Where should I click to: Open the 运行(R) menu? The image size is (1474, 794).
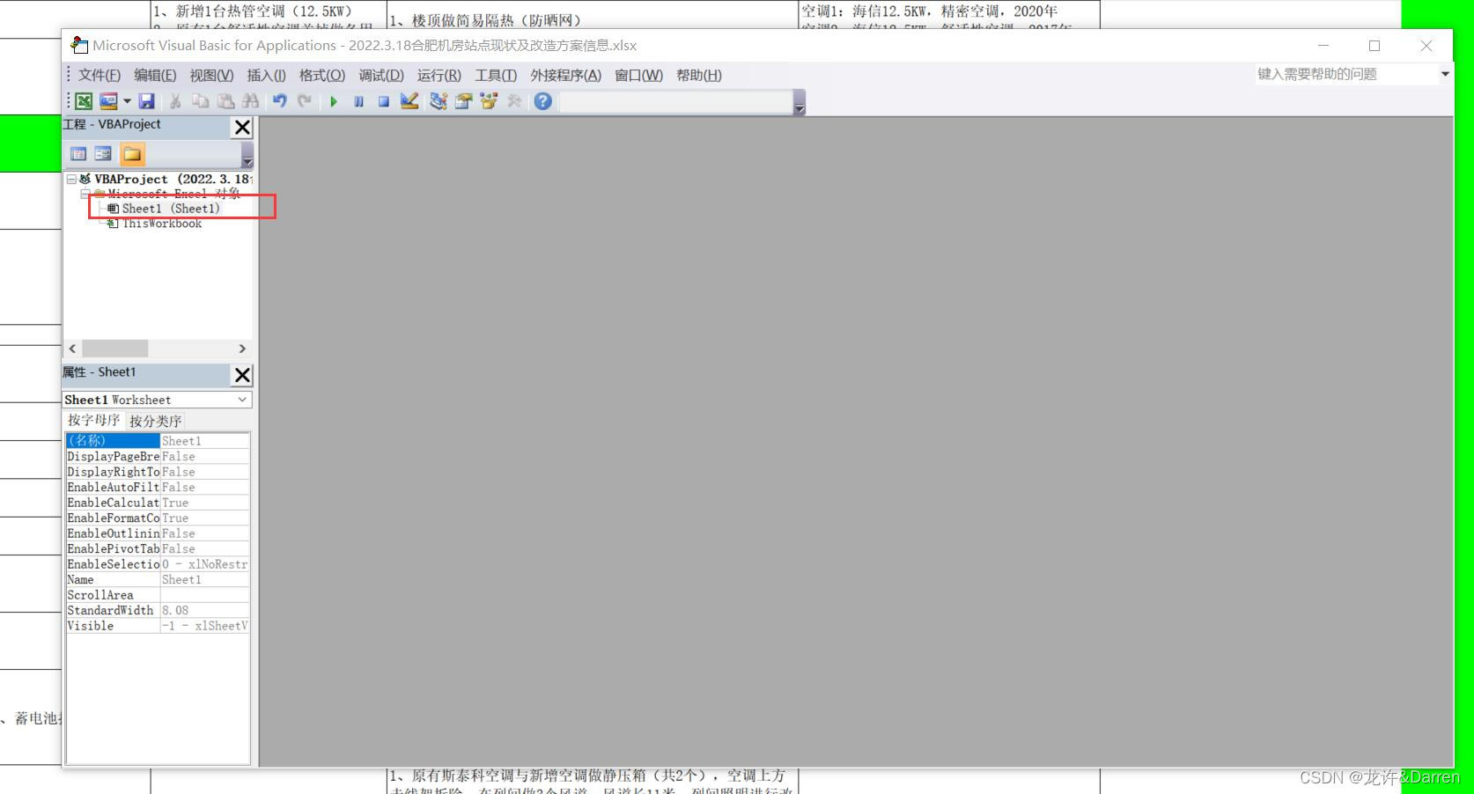(x=439, y=75)
